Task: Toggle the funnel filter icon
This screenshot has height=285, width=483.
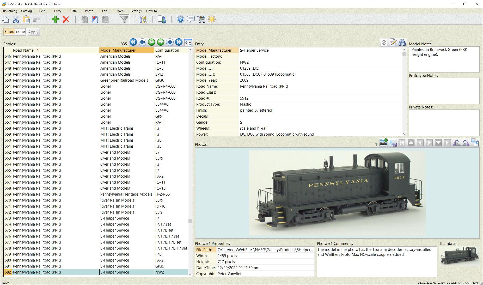Action: (x=125, y=19)
